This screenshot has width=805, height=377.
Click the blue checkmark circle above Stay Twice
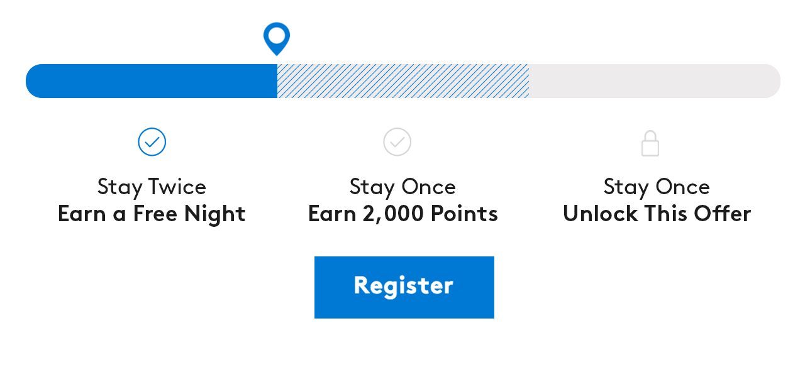point(152,142)
